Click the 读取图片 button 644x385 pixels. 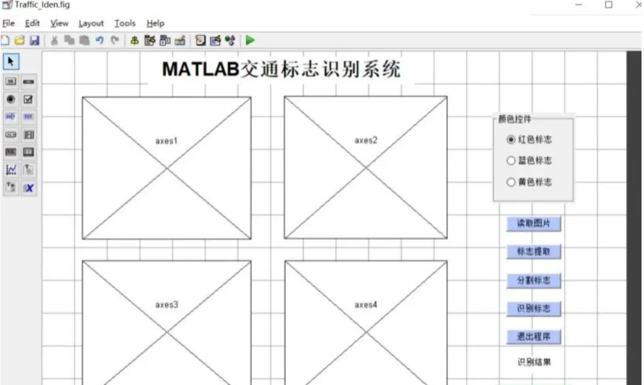534,223
